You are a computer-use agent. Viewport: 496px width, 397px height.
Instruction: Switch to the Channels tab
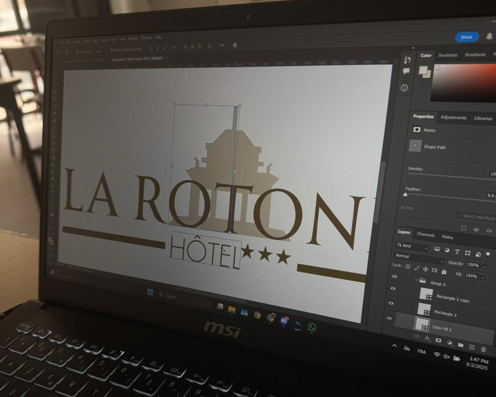click(425, 234)
